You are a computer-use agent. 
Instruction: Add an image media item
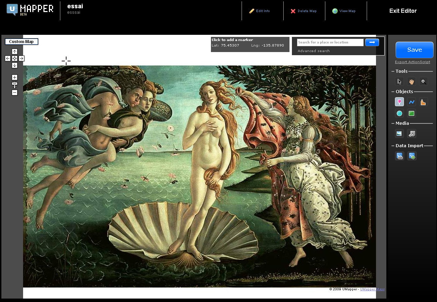pos(399,133)
